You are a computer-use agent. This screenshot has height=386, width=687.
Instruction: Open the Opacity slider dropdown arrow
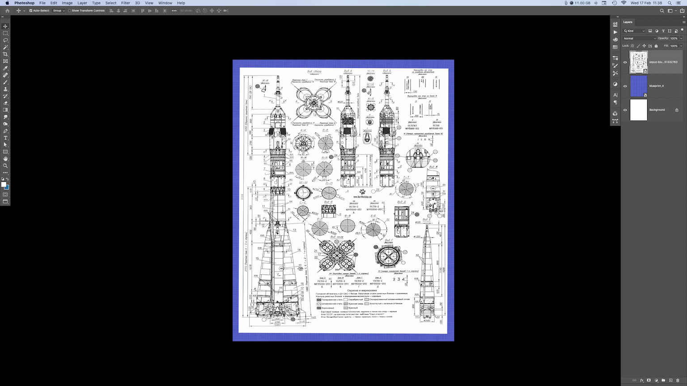click(681, 38)
